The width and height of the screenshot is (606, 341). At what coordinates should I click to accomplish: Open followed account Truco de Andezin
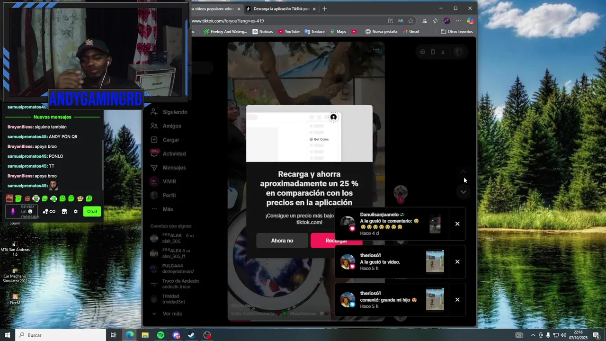tap(175, 284)
